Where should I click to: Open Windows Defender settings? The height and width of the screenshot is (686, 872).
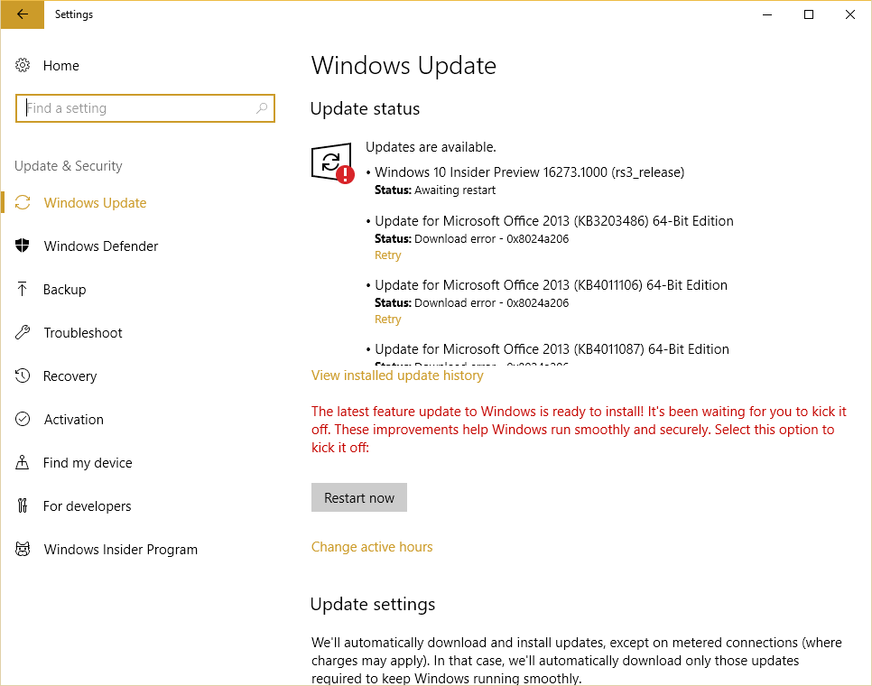tap(101, 246)
